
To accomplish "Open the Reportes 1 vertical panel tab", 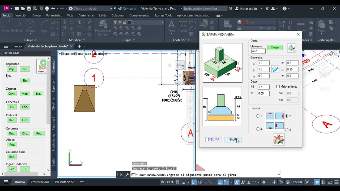I will [54, 85].
